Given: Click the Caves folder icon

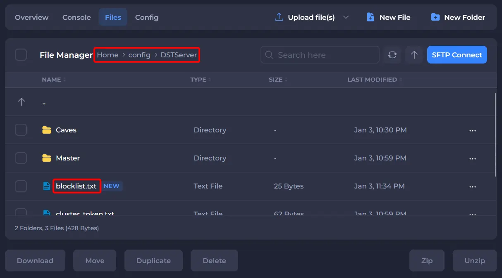Looking at the screenshot, I should point(47,130).
